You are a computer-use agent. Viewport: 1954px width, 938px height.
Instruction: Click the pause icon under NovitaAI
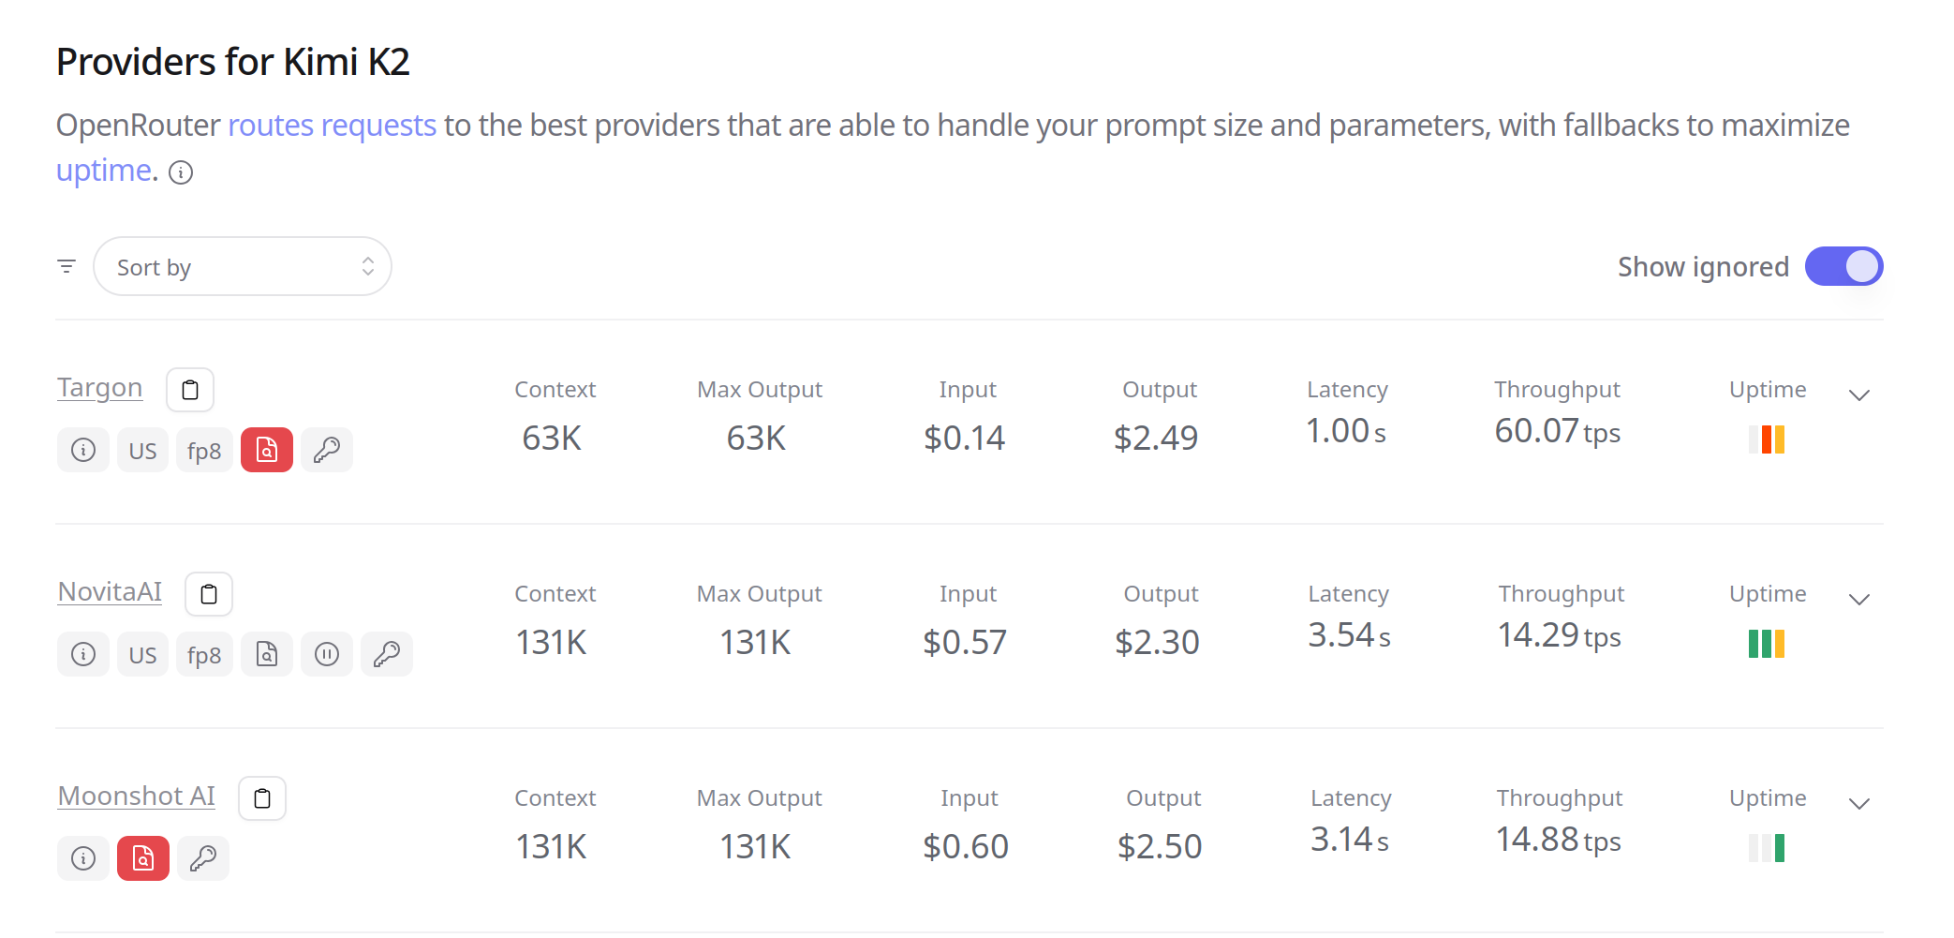click(x=327, y=654)
